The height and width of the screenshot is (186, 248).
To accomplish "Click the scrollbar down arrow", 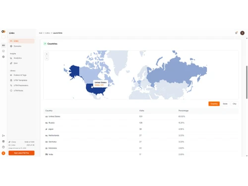I will [x=247, y=156].
